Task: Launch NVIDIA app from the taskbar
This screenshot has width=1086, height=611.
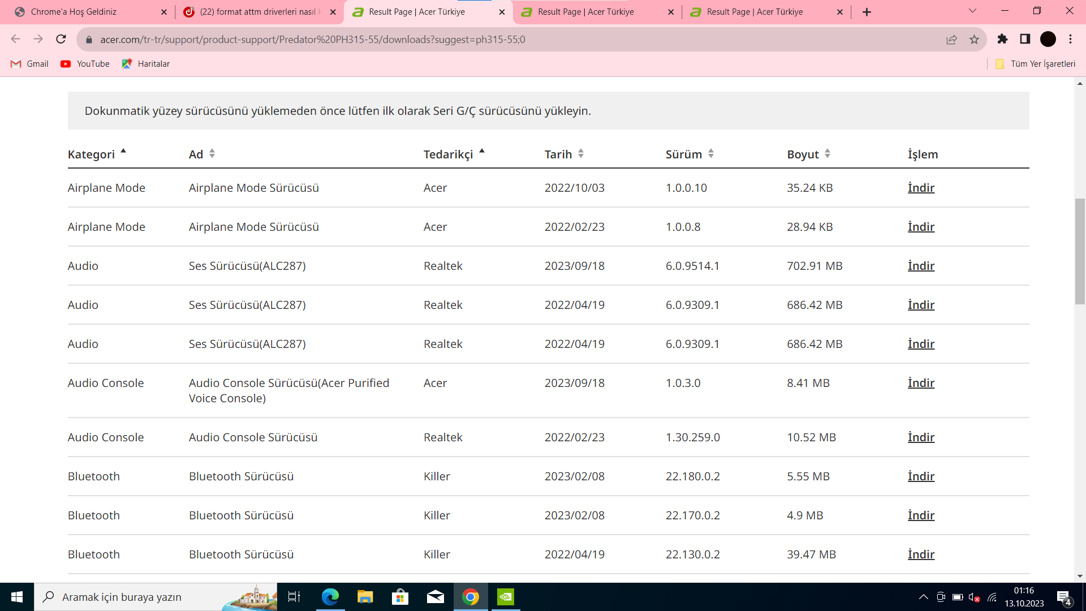Action: (x=506, y=597)
